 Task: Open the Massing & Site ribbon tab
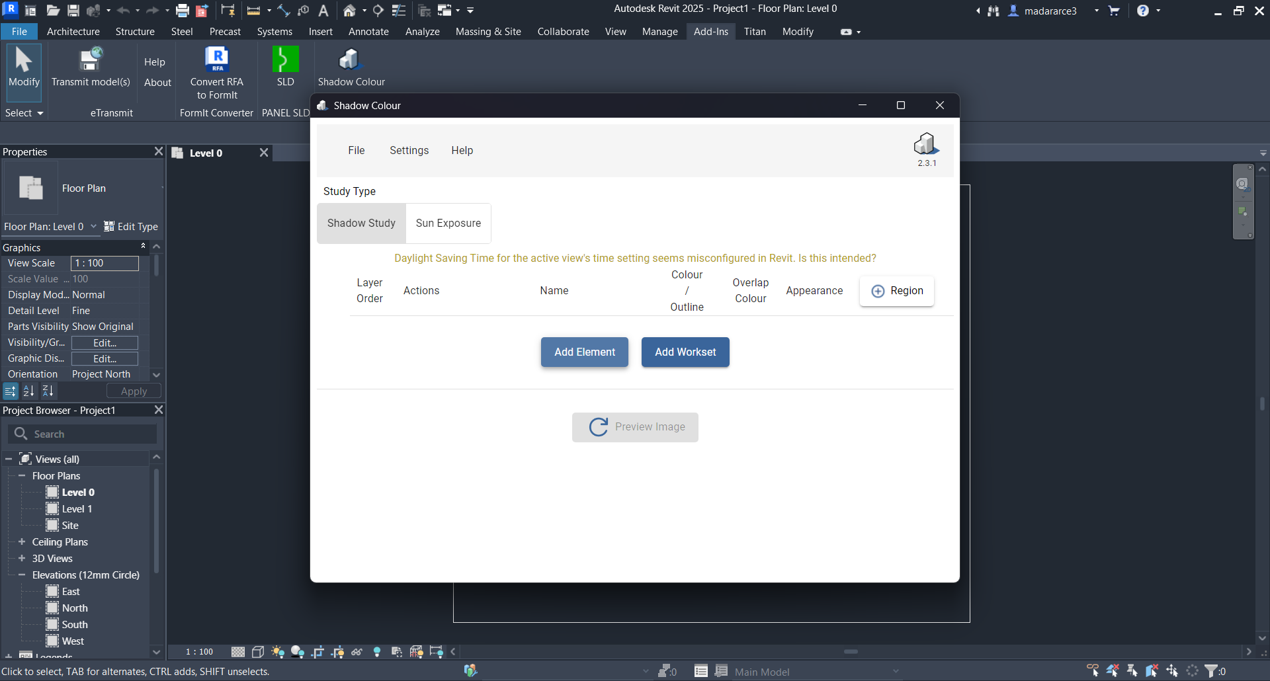tap(488, 32)
